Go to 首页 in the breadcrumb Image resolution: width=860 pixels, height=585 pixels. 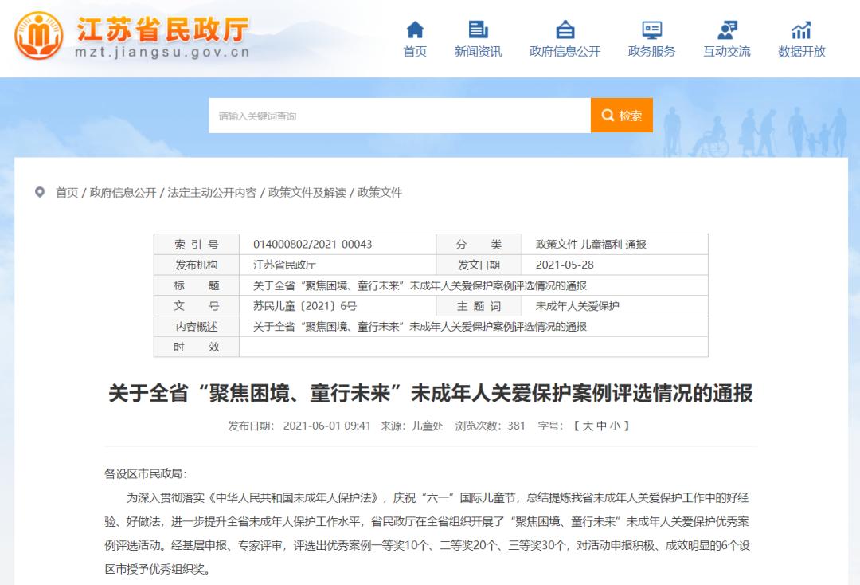[67, 193]
